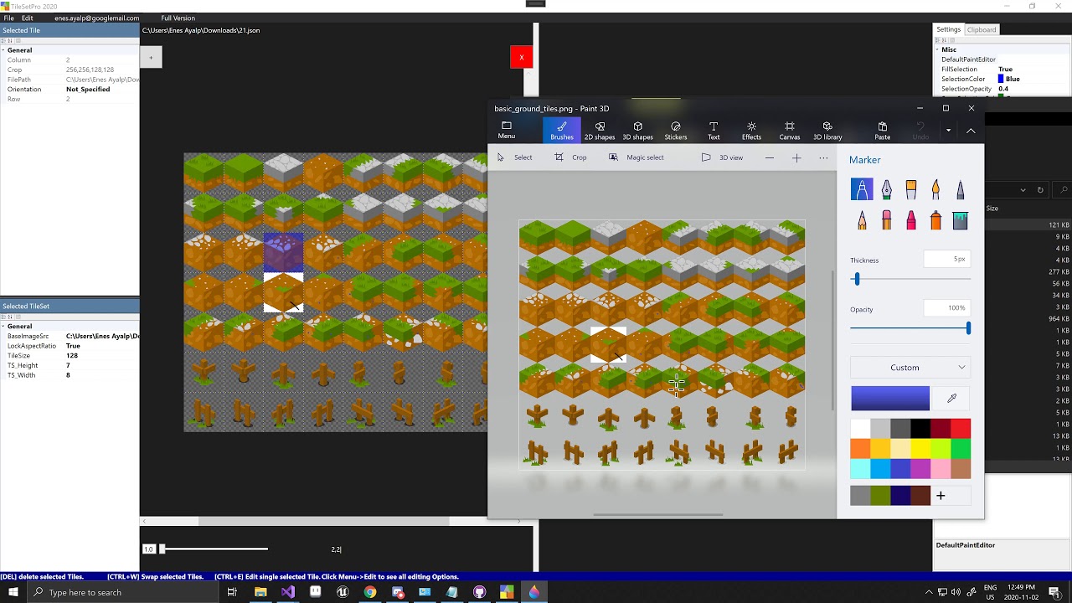The width and height of the screenshot is (1072, 603).
Task: Click the TileSize value 128
Action: pyautogui.click(x=72, y=356)
